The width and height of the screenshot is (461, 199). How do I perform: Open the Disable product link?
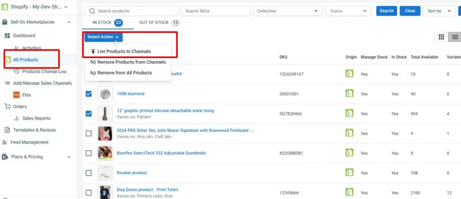(x=132, y=173)
